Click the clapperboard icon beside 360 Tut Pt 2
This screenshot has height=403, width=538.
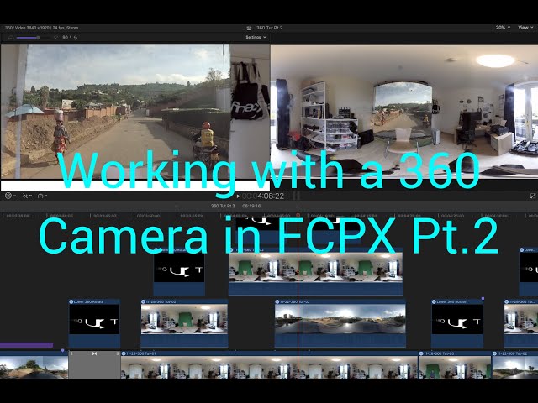(x=249, y=28)
